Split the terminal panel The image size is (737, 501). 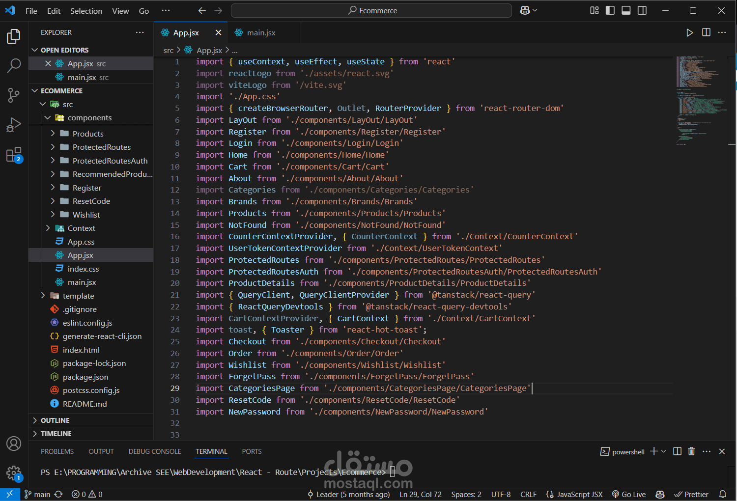pos(677,451)
